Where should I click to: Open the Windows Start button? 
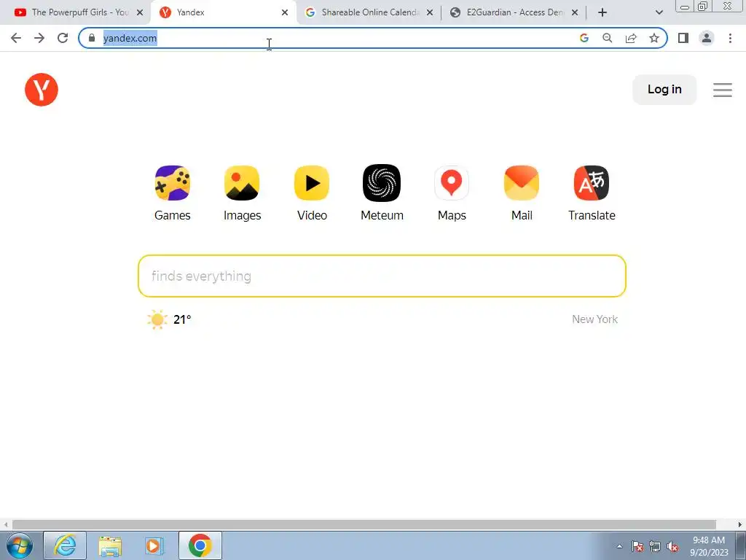(x=20, y=545)
